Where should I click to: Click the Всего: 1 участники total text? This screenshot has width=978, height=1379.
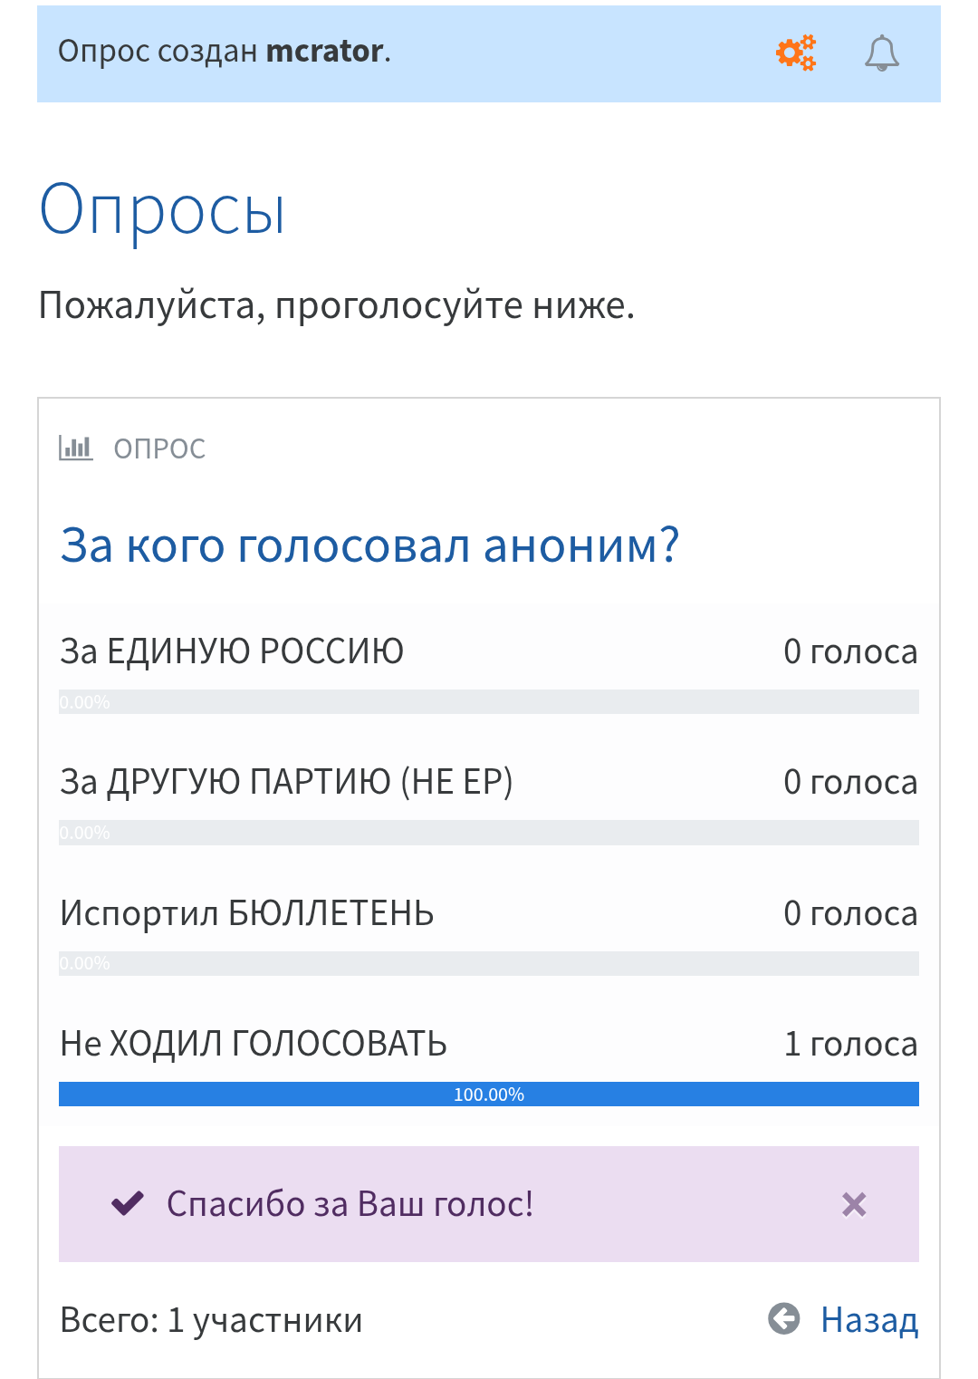coord(211,1320)
